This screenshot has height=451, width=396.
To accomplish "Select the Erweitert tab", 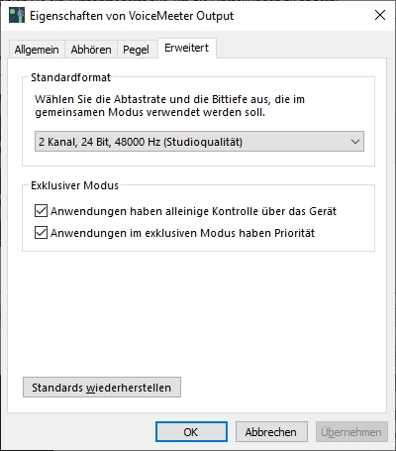I will click(x=187, y=49).
